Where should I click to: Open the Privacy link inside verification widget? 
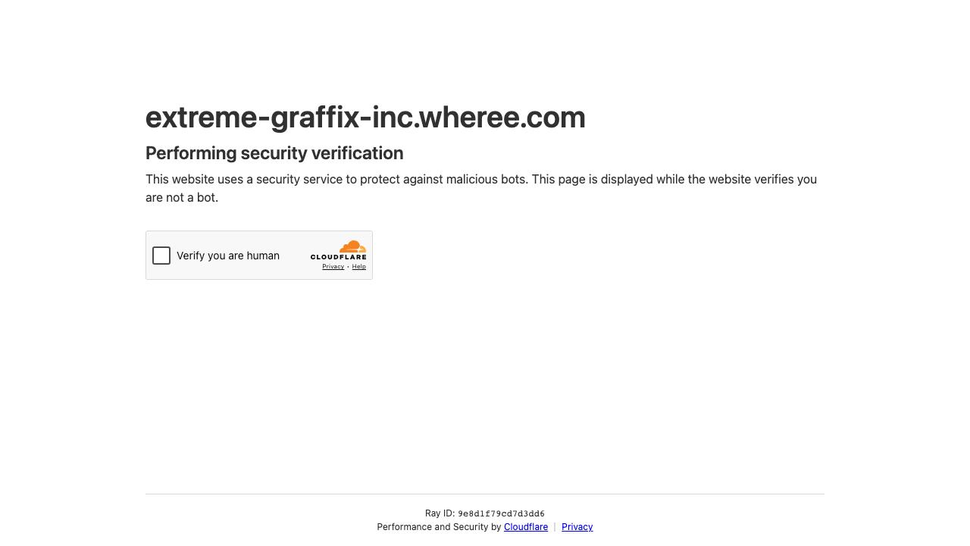(x=333, y=267)
